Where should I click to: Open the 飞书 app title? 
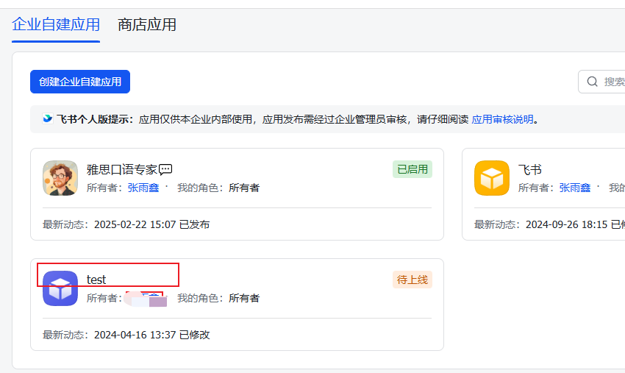click(x=529, y=169)
